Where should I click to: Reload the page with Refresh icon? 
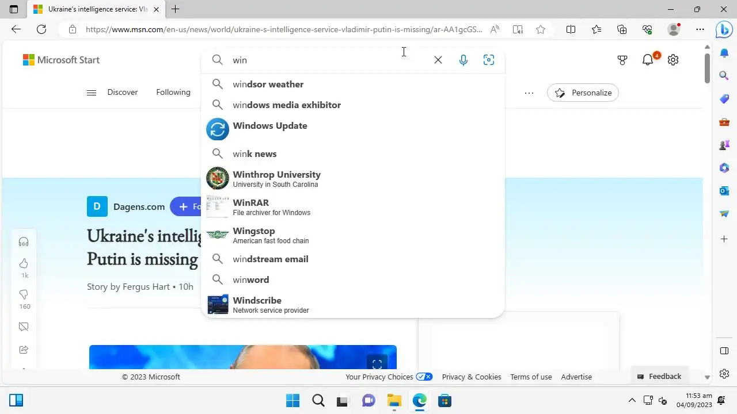pos(41,29)
